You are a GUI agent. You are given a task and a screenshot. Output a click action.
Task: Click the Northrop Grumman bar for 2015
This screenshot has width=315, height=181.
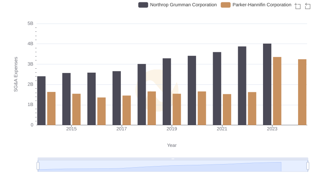coord(67,99)
